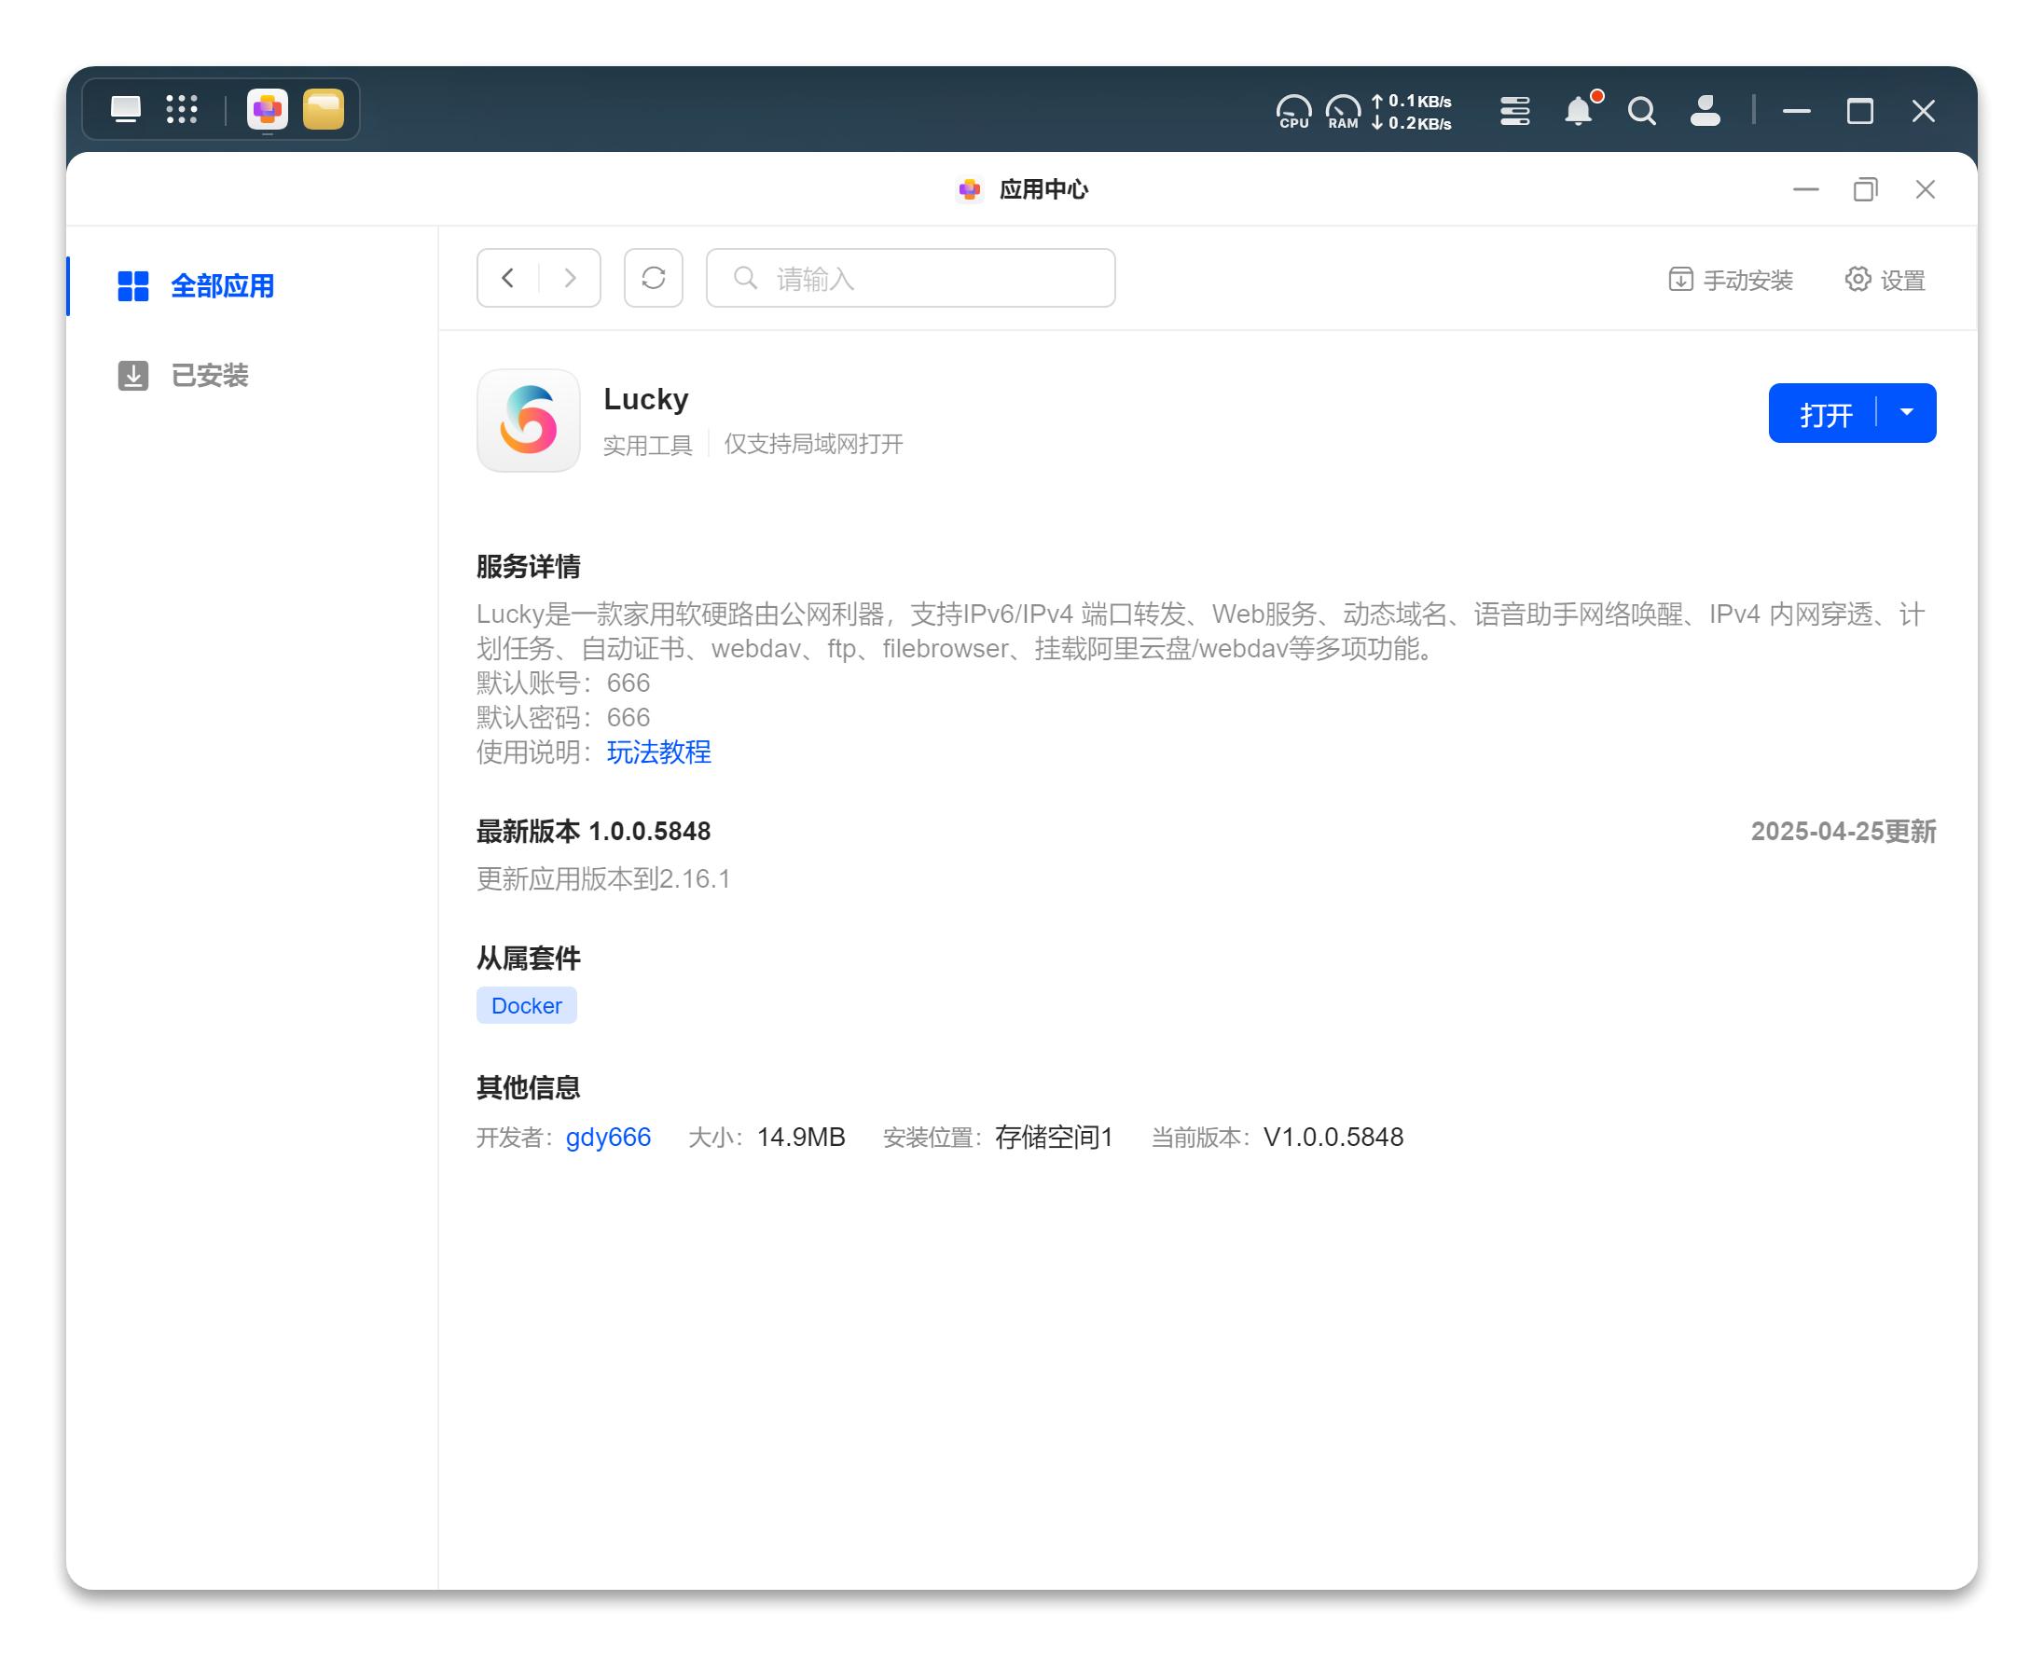
Task: Open the app grid launcher icon
Action: point(181,110)
